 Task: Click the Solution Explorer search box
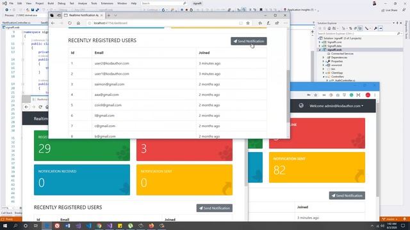pyautogui.click(x=359, y=33)
